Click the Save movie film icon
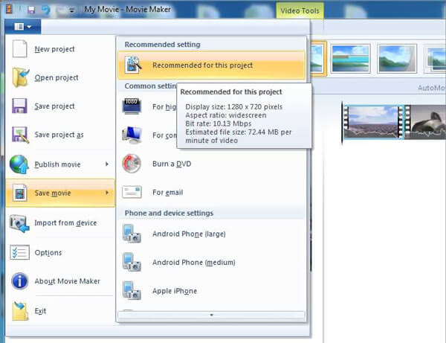Image resolution: width=446 pixels, height=343 pixels. (x=19, y=193)
